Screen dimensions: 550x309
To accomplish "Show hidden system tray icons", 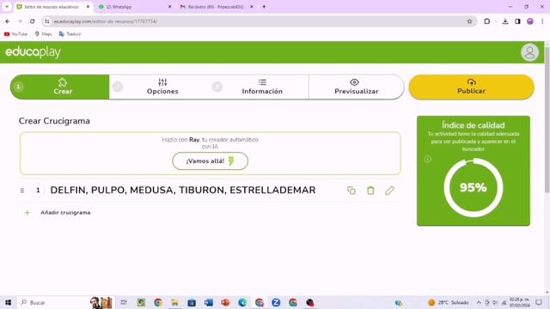I will pos(479,302).
